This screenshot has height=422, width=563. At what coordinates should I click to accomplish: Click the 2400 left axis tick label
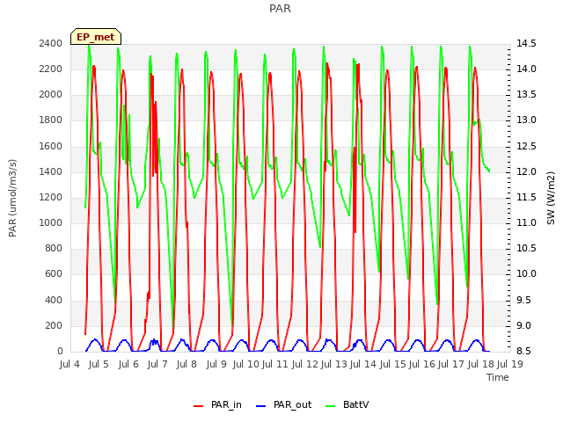coord(51,43)
